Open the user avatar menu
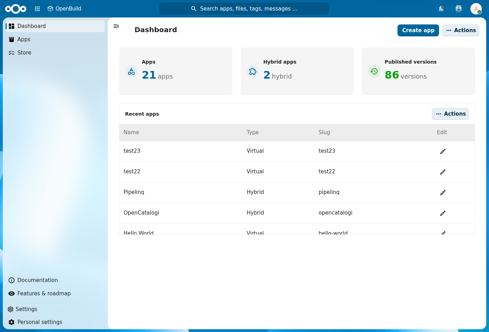Viewport: 489px width, 332px height. (476, 9)
